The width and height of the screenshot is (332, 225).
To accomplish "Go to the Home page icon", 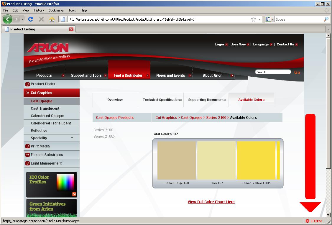I will coord(52,19).
